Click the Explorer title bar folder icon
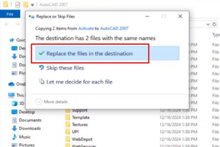 point(5,4)
